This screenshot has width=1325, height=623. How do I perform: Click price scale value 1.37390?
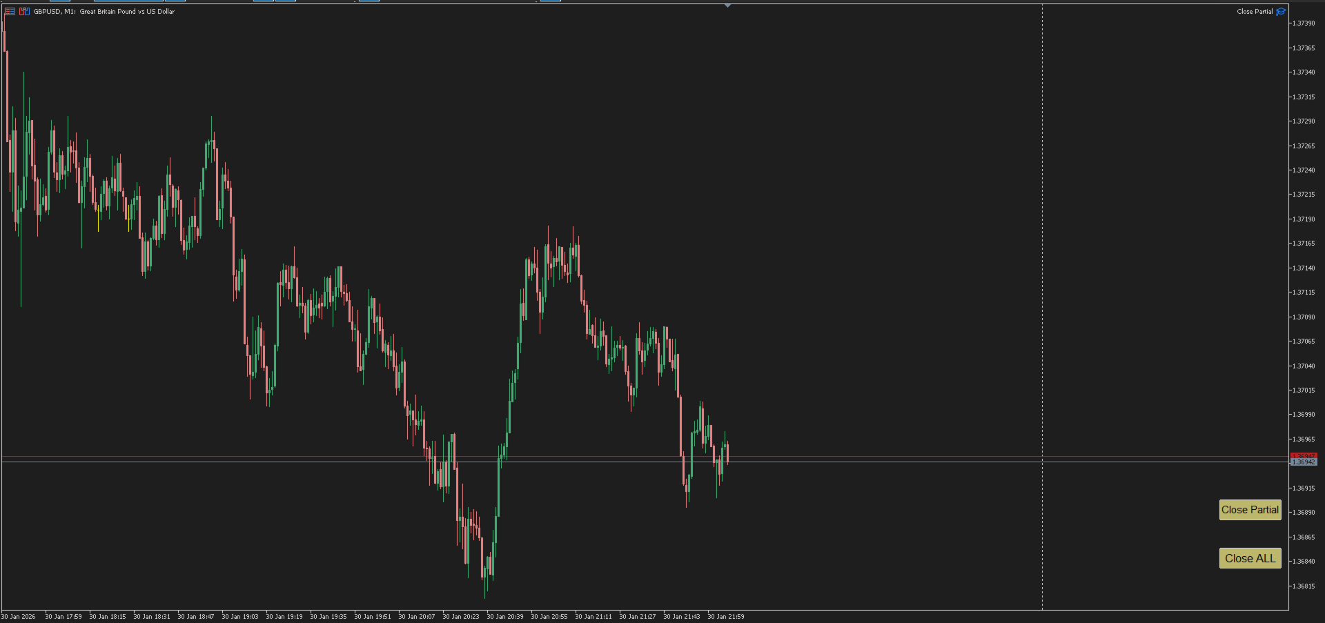point(1304,23)
